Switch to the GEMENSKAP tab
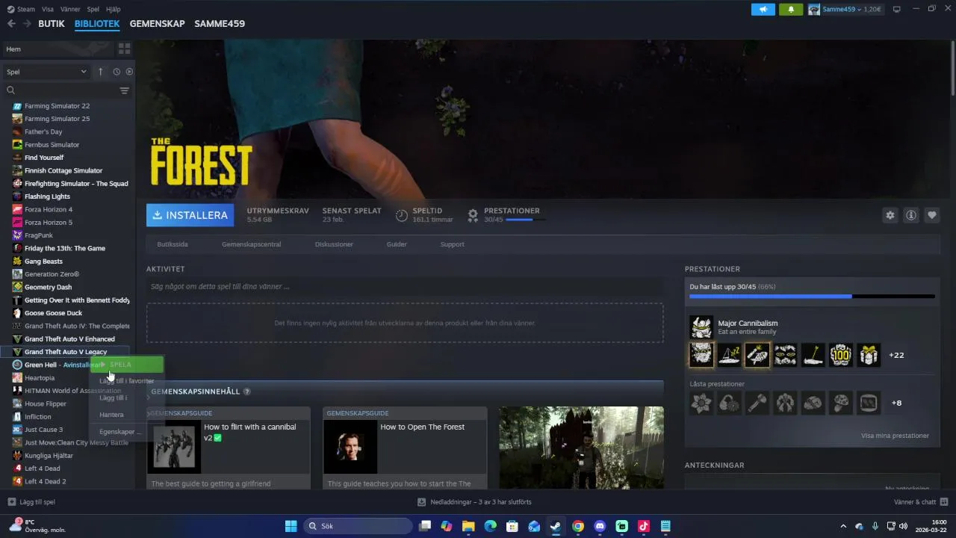This screenshot has height=538, width=956. tap(157, 24)
